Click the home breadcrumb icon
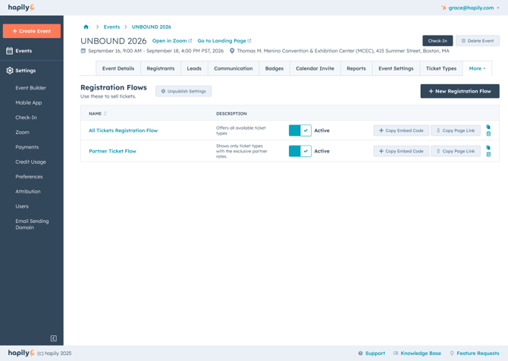Image resolution: width=508 pixels, height=361 pixels. point(86,27)
